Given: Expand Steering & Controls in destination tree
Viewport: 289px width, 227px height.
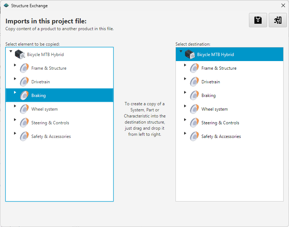Looking at the screenshot, I should point(185,120).
